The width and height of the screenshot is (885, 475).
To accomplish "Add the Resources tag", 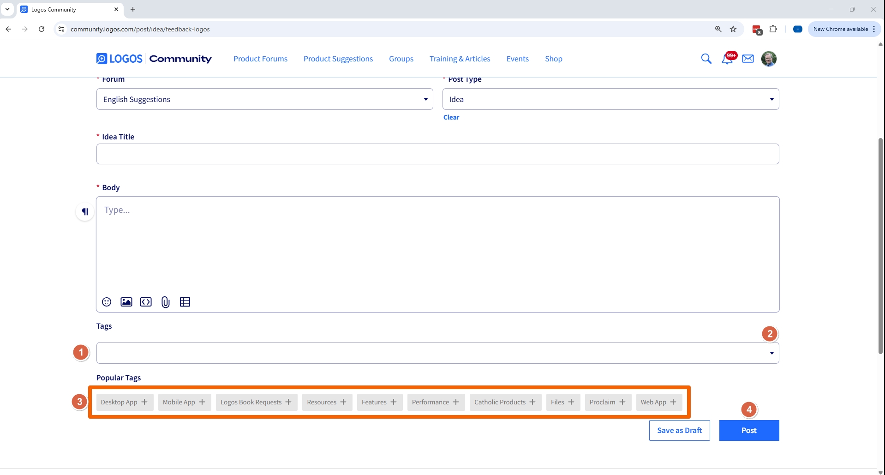I will (327, 402).
